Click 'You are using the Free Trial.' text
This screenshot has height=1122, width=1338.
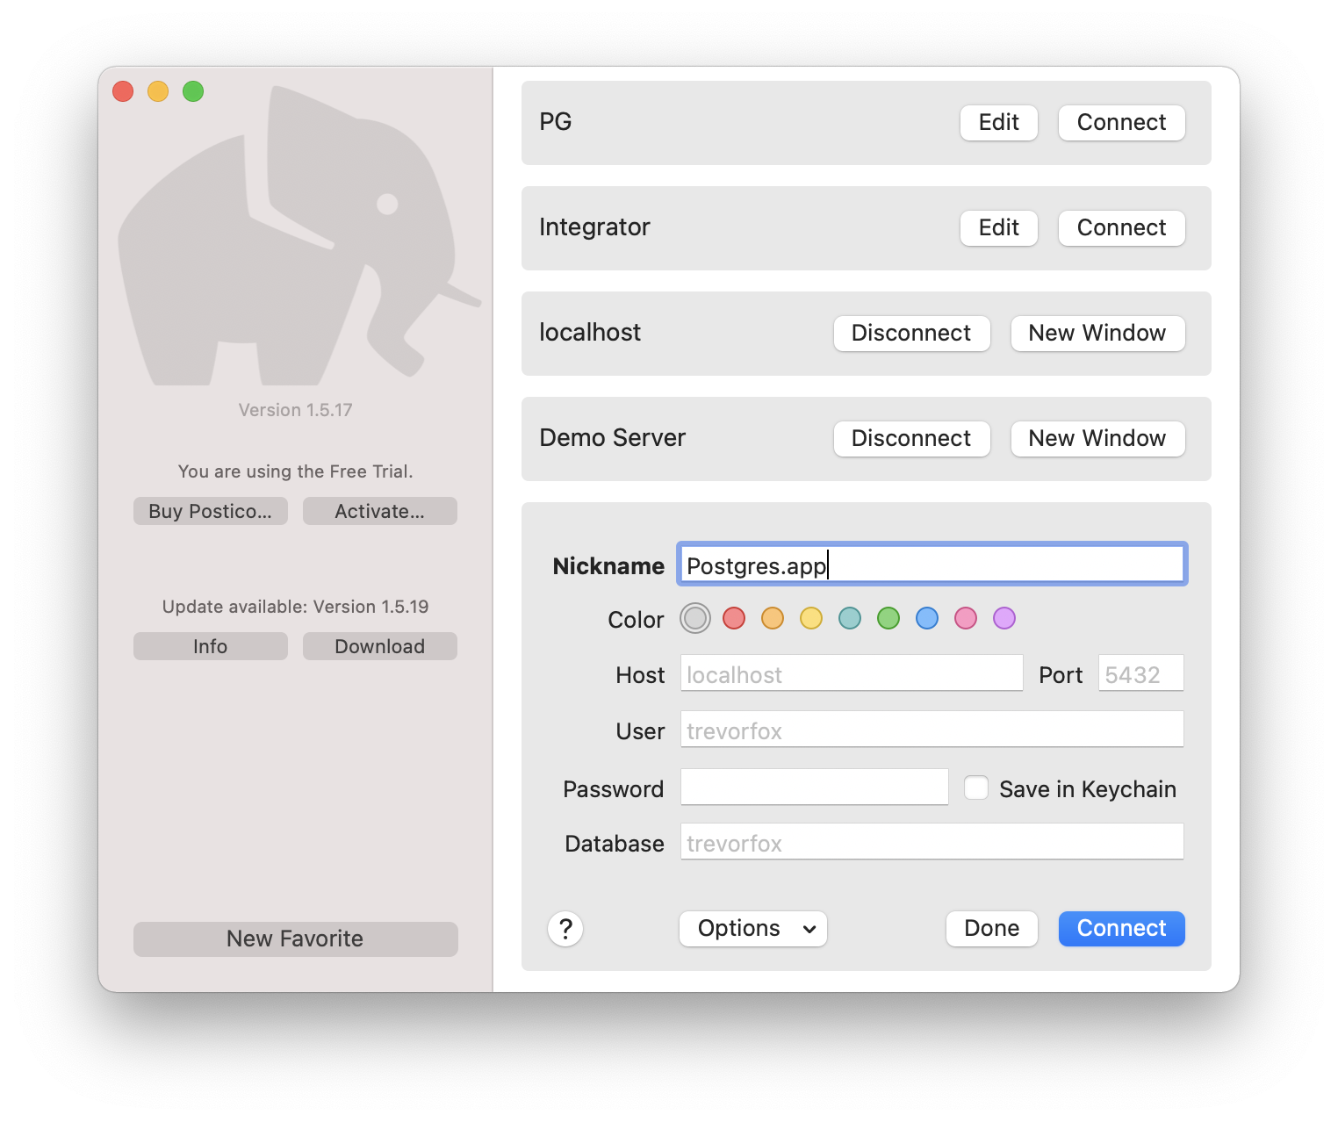tap(296, 471)
